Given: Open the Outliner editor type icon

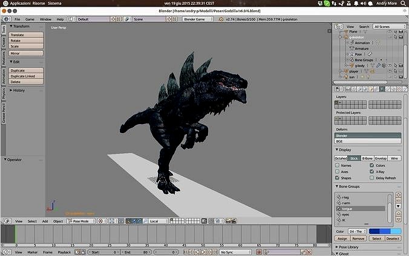Looking at the screenshot, I should coord(339,27).
